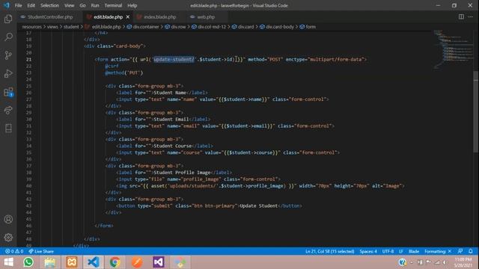Click the taskbar clock showing 11:09 PM
Screen dimensions: 479x269
point(463,262)
